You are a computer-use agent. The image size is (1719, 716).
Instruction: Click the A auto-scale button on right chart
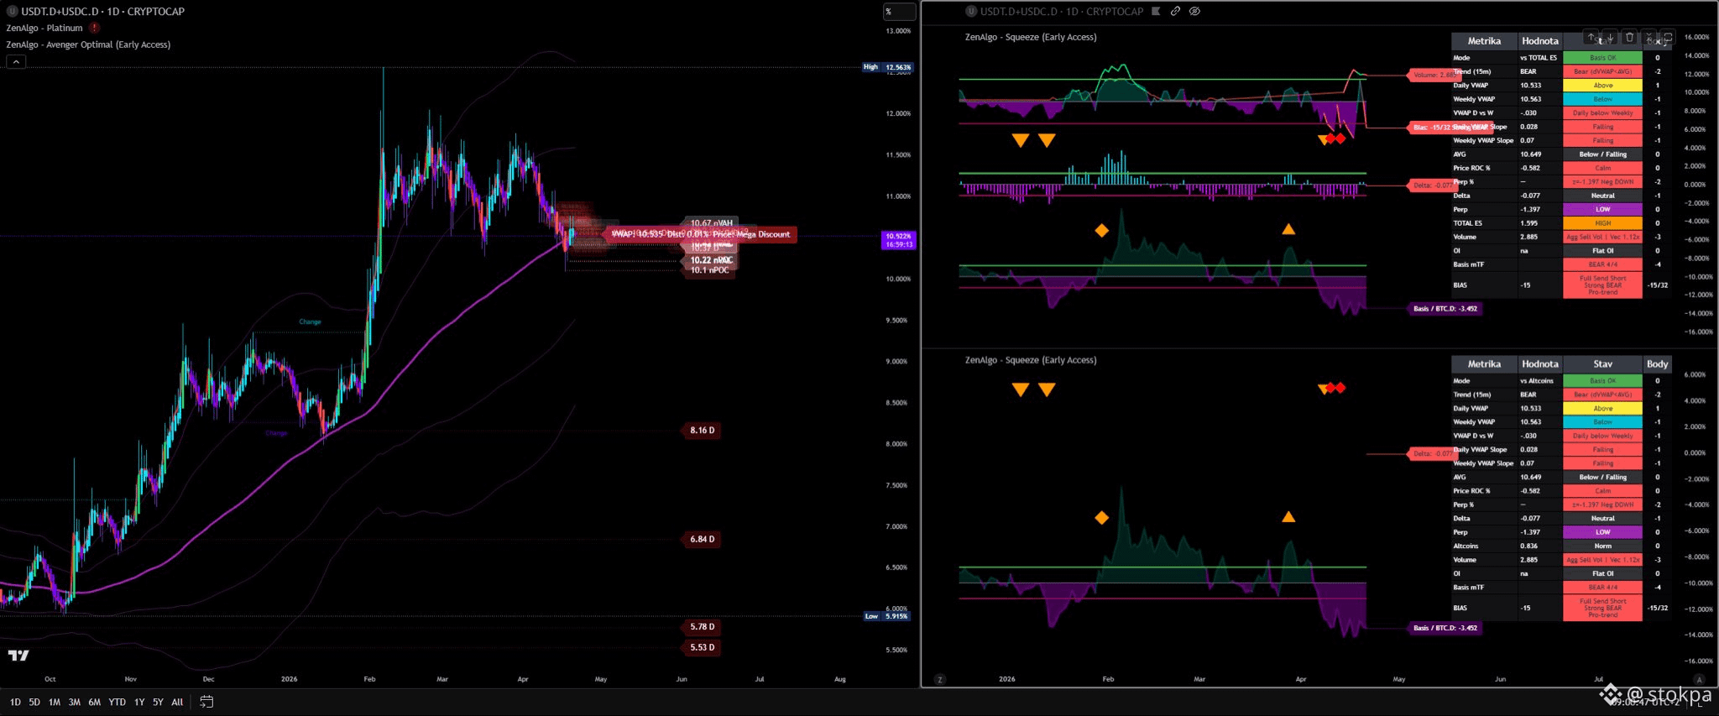[x=1699, y=679]
